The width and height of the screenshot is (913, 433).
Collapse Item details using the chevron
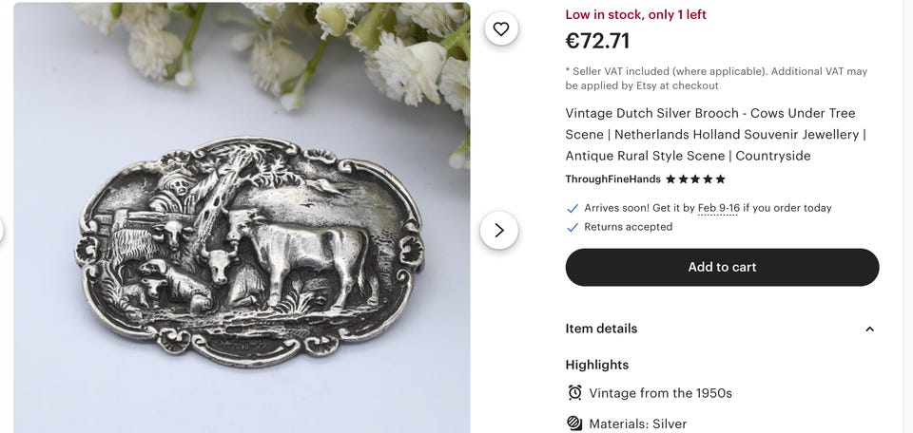click(x=869, y=329)
